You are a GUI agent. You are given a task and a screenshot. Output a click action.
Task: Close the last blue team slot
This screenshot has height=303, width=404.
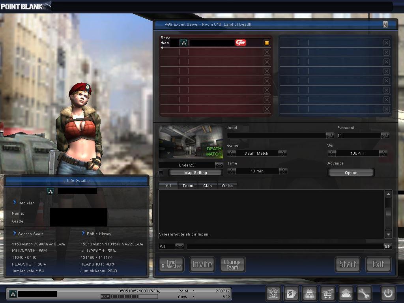click(x=386, y=109)
